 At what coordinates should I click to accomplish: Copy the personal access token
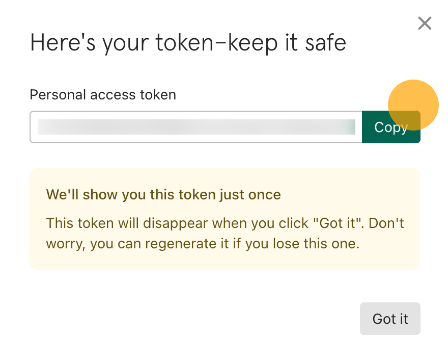click(391, 127)
